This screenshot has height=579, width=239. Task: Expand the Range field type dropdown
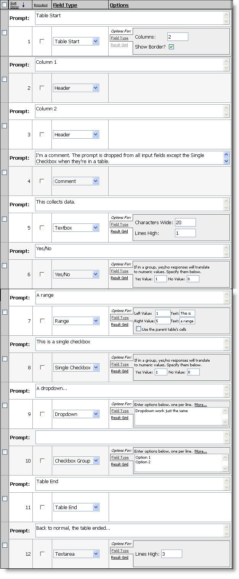[x=96, y=321]
